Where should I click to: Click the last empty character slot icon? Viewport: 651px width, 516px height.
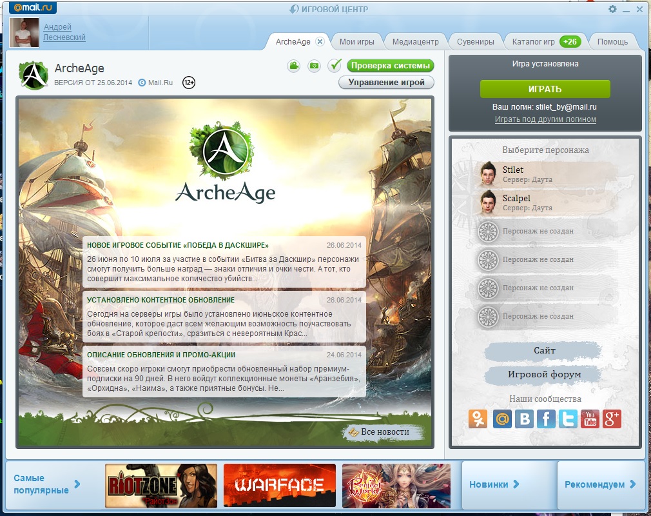(488, 317)
